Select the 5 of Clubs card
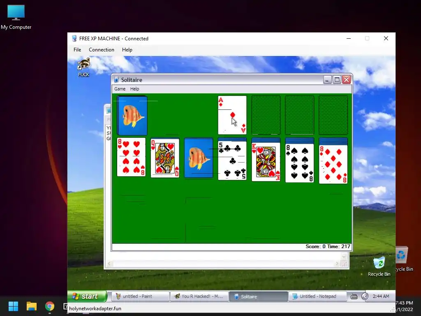Viewport: 421px width, 316px height. (232, 160)
